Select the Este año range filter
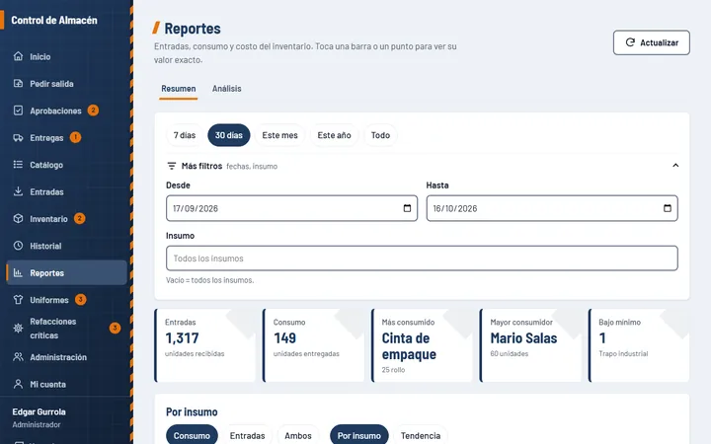 point(334,135)
